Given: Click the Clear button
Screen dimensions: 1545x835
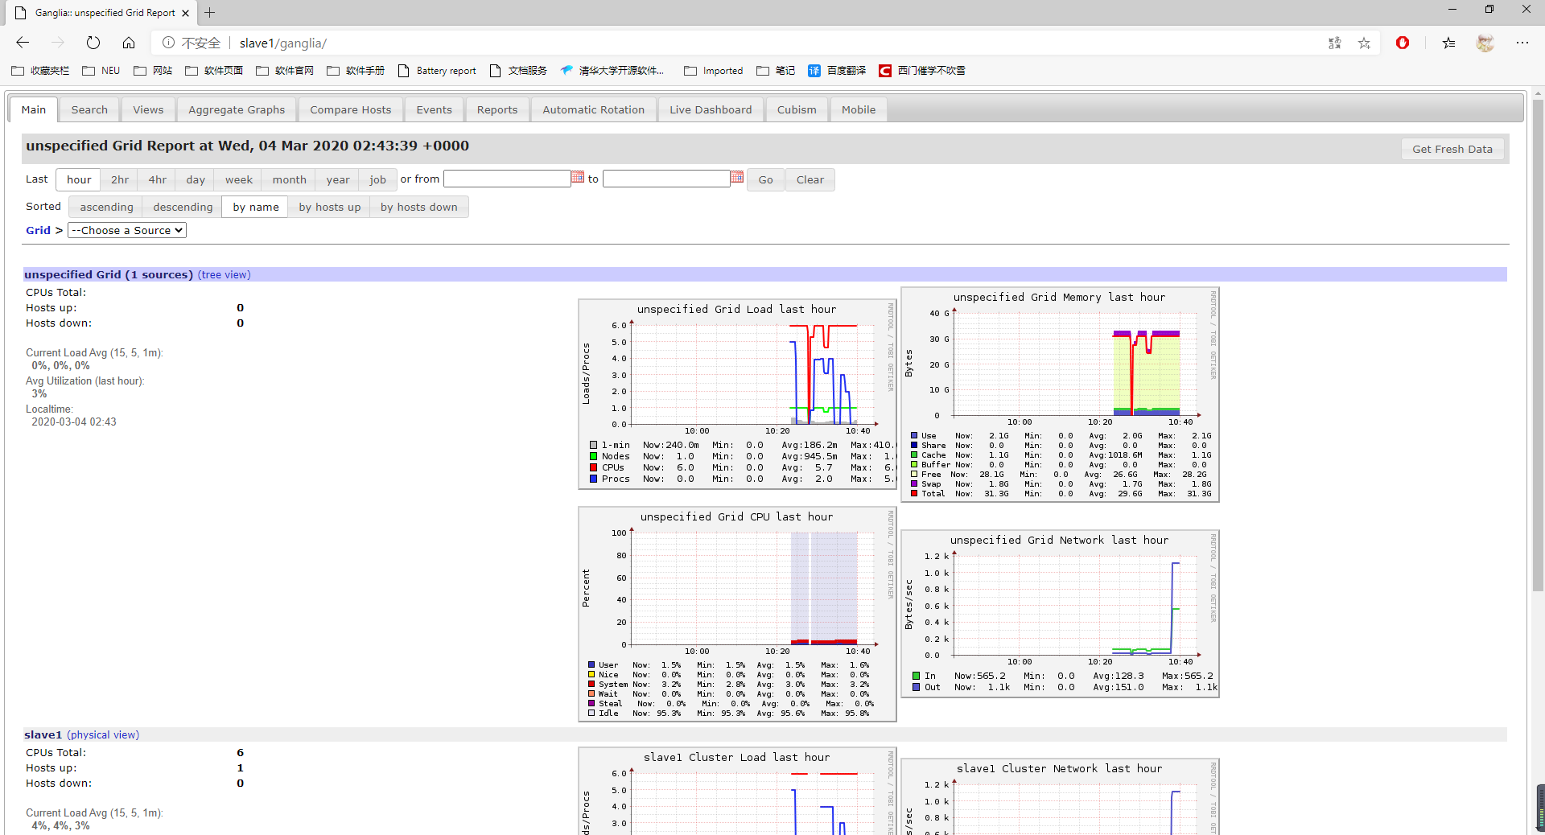Looking at the screenshot, I should tap(810, 179).
